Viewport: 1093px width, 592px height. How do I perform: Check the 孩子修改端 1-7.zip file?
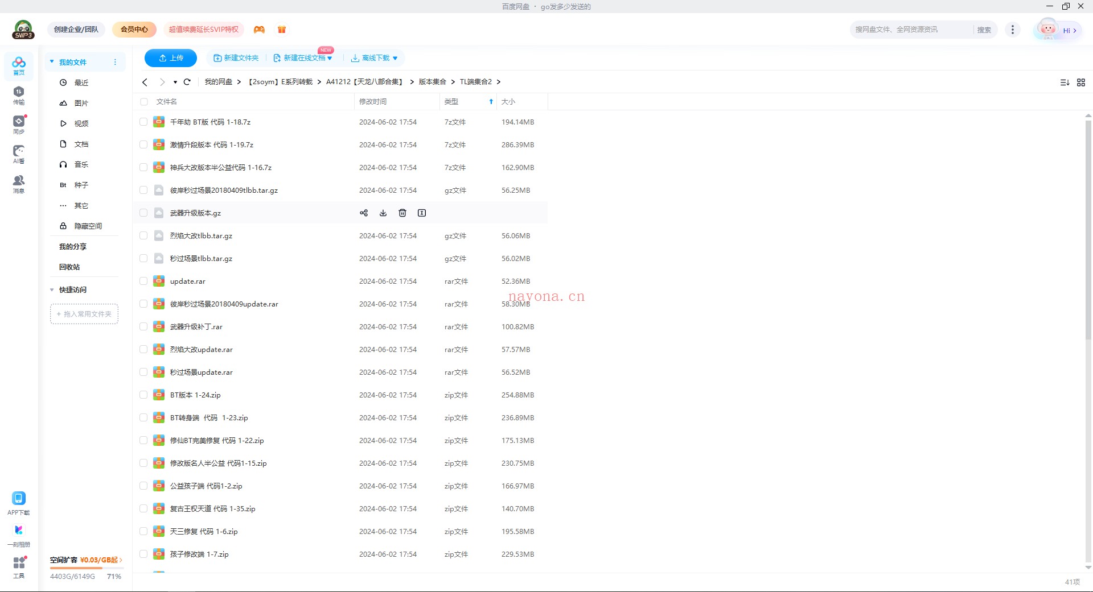tap(143, 554)
